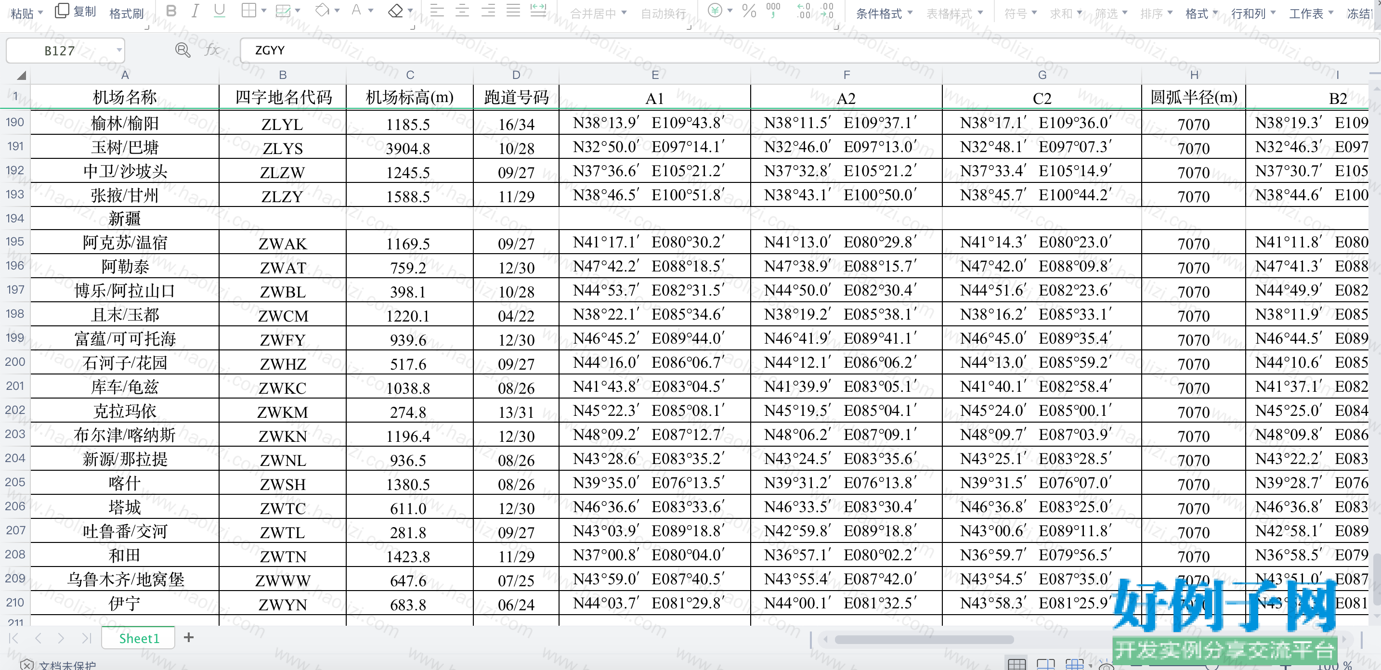
Task: Switch to normal view icon in status bar
Action: [x=1016, y=665]
